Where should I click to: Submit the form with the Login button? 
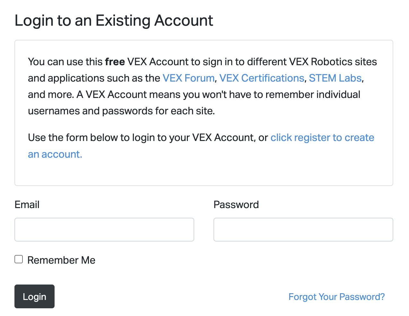(34, 296)
